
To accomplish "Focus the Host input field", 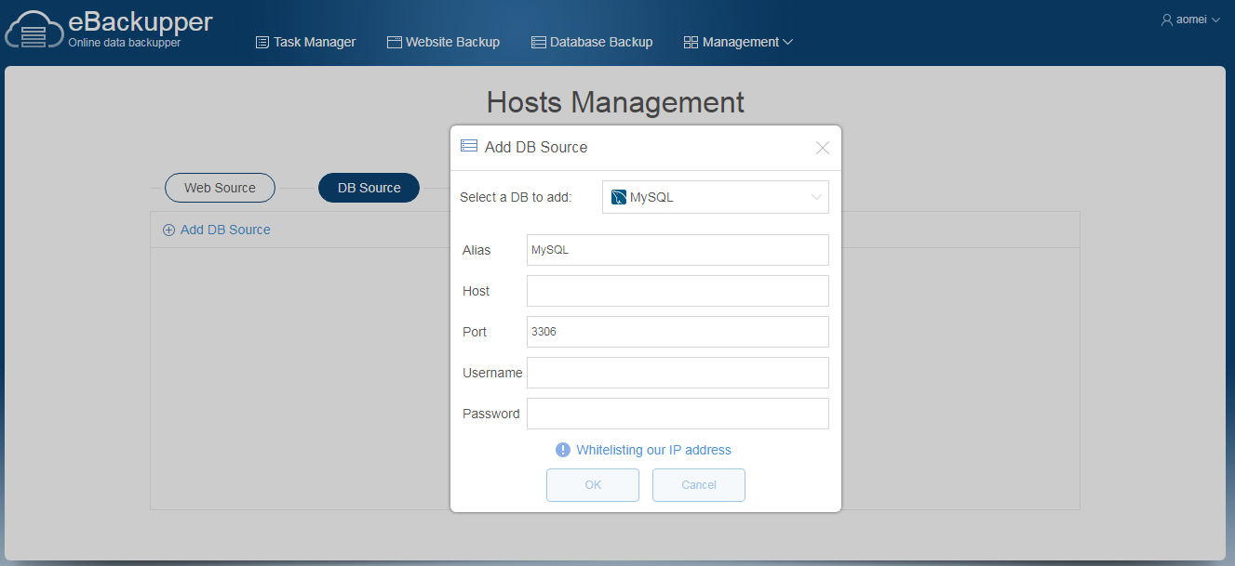I will 678,291.
